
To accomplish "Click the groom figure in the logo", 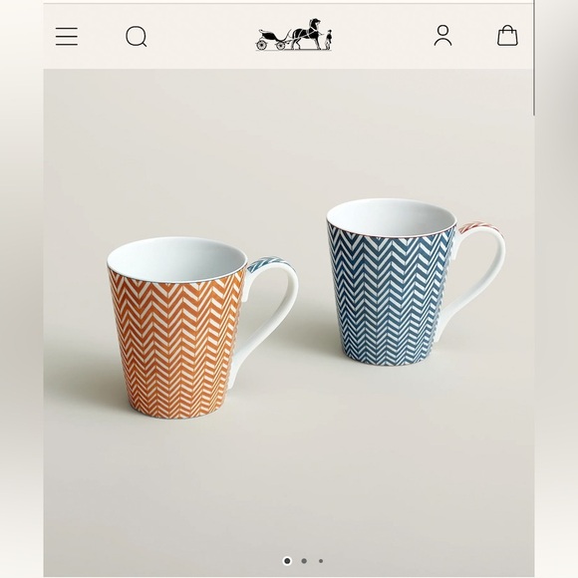I will tap(328, 40).
